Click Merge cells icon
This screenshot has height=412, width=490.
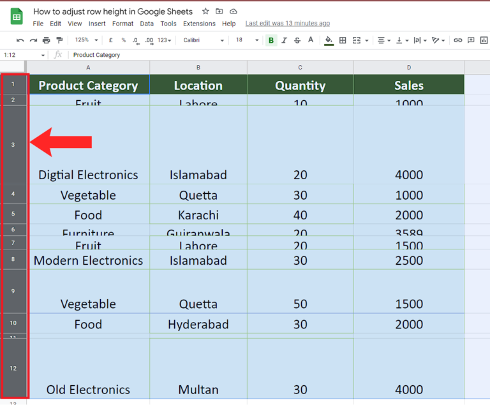[x=357, y=40]
